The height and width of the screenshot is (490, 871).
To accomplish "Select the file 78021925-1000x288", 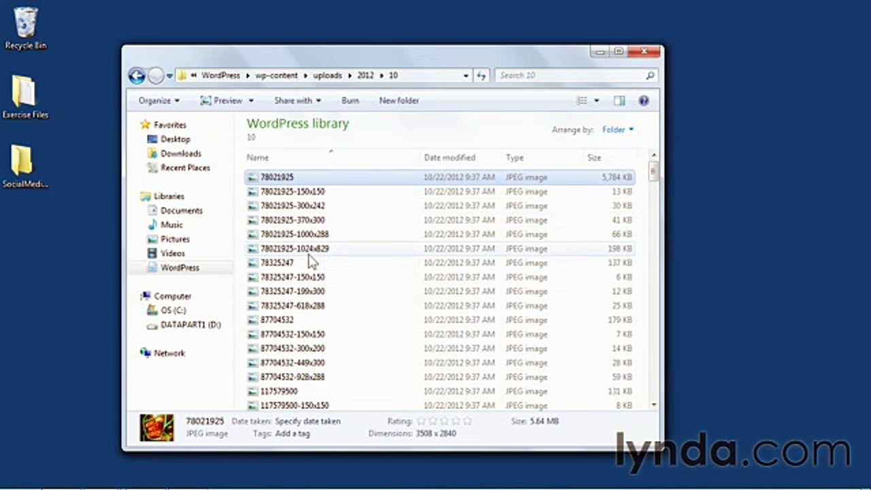I will (440, 235).
